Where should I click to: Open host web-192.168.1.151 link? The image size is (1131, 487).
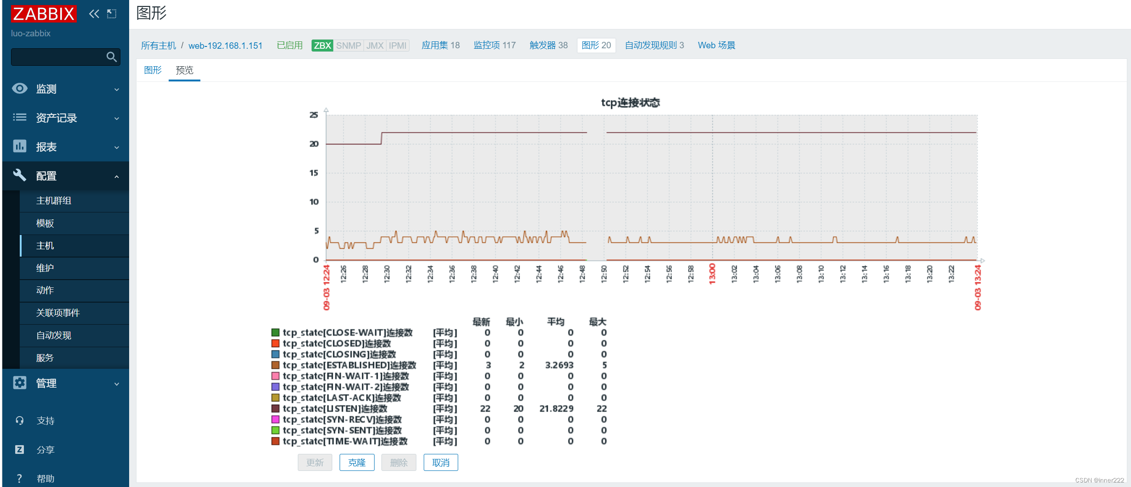point(225,46)
